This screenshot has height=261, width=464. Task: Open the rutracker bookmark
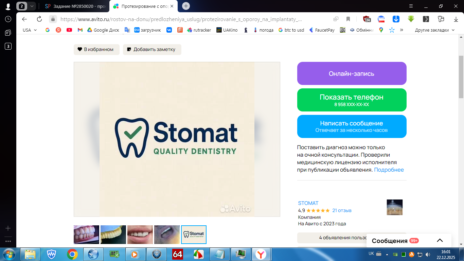click(199, 30)
